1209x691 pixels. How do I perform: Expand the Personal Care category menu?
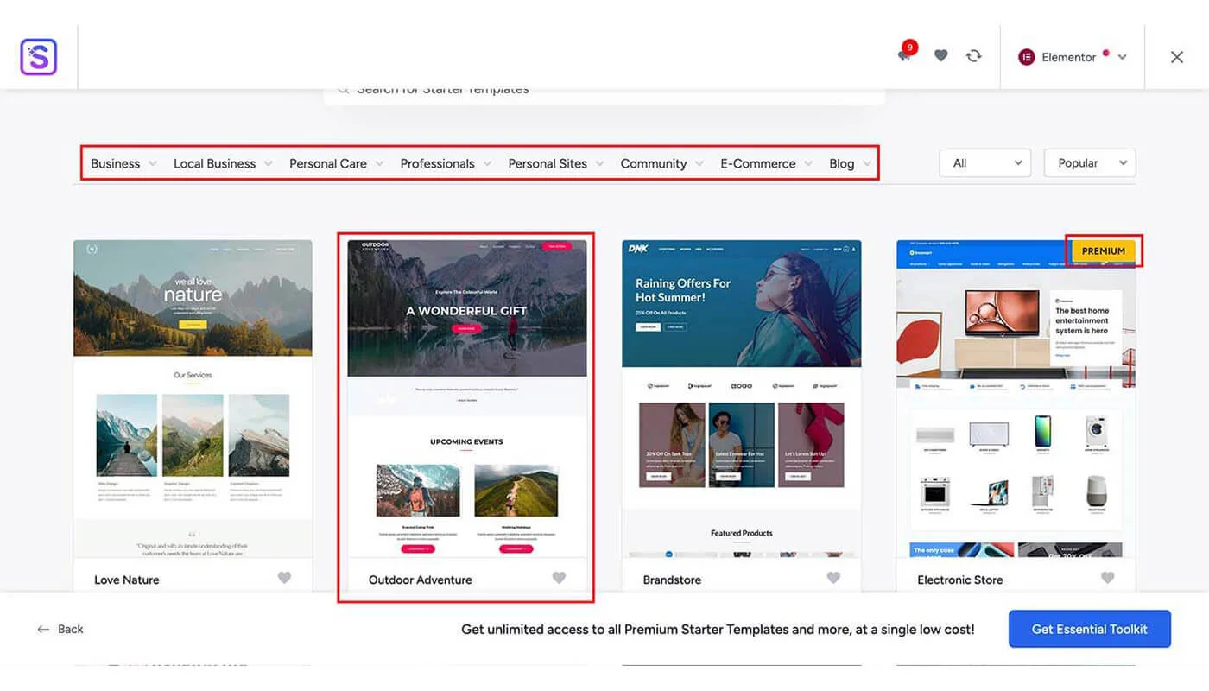click(336, 163)
